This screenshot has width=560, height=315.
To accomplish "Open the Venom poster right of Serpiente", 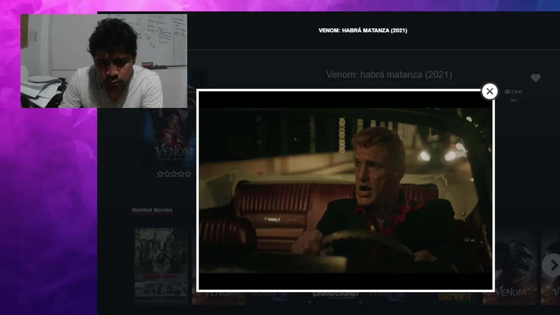I will click(x=510, y=268).
